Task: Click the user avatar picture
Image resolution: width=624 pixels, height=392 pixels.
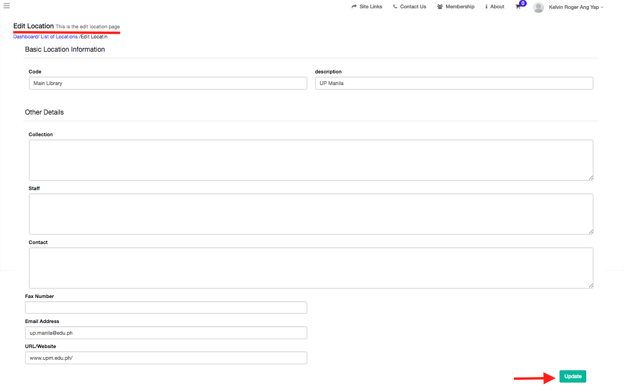Action: pos(538,7)
